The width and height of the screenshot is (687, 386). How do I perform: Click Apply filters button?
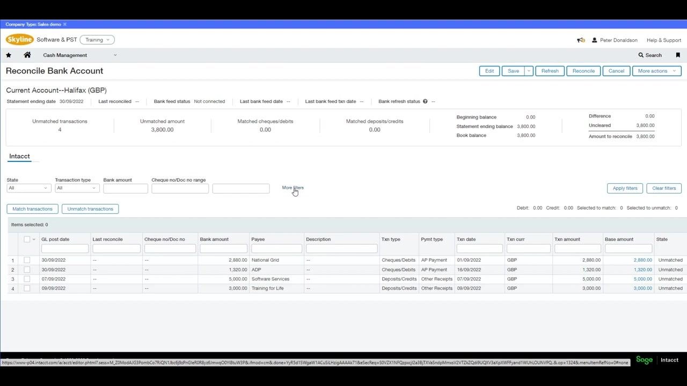click(625, 188)
